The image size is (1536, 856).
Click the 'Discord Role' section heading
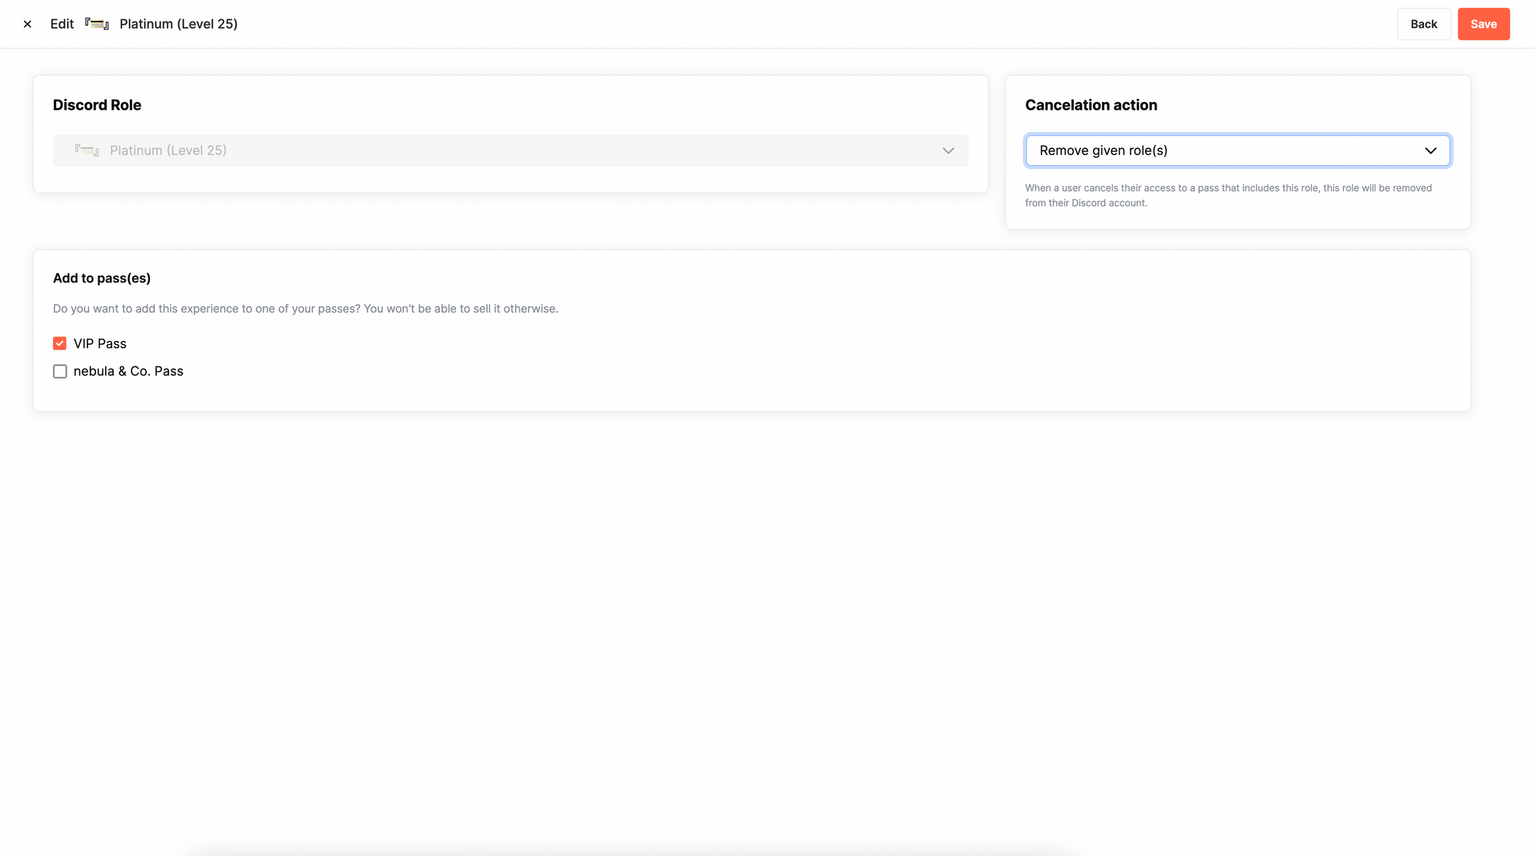click(x=97, y=105)
